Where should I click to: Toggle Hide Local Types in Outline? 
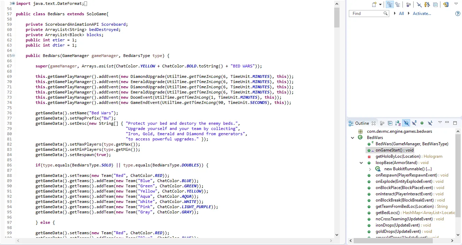coord(430,123)
